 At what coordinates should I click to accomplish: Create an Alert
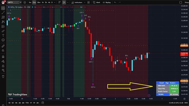(x=96, y=2)
